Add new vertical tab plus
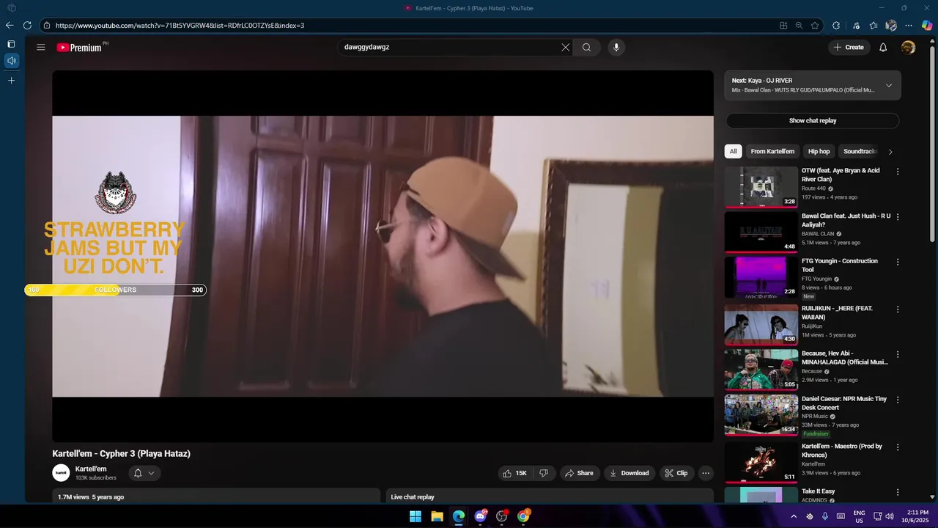938x528 pixels. click(x=11, y=80)
